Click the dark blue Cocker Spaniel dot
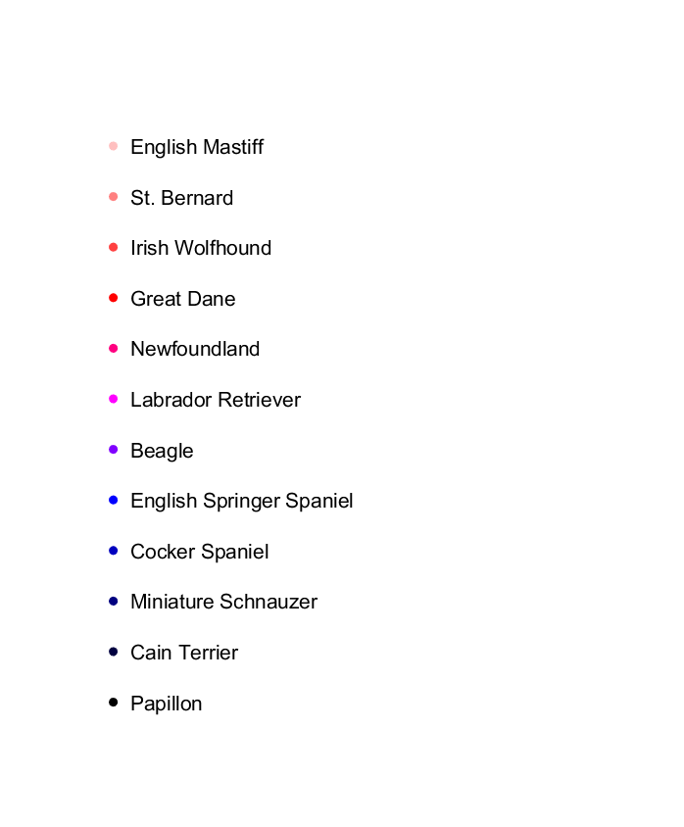The image size is (684, 827). coord(113,551)
